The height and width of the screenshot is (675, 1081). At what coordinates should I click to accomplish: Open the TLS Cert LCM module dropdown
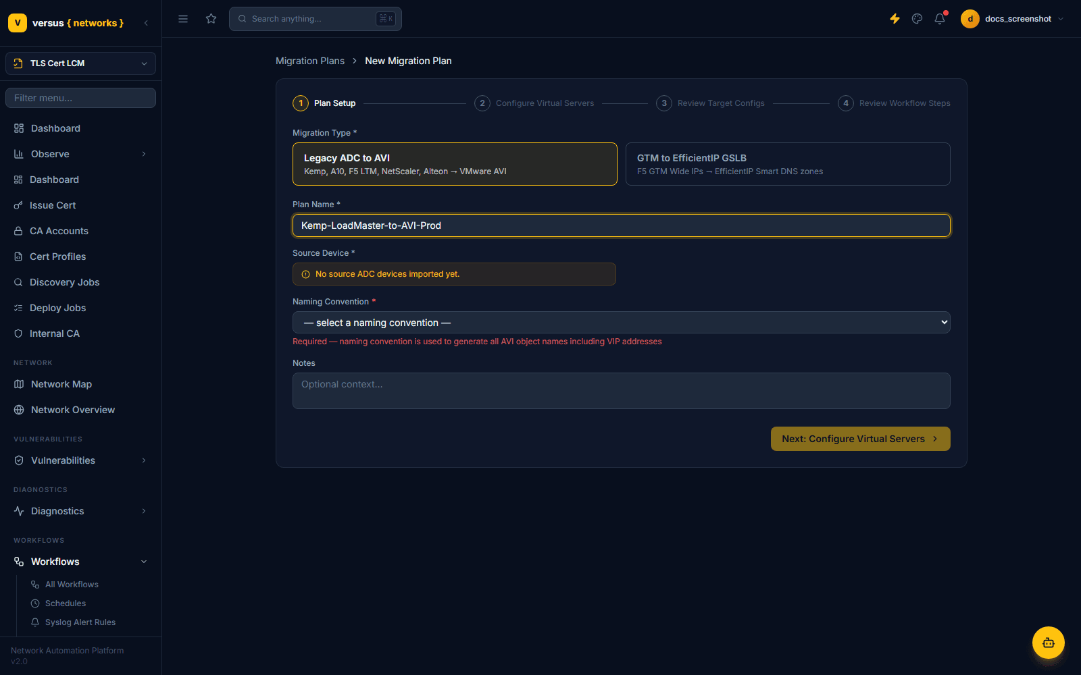point(80,63)
